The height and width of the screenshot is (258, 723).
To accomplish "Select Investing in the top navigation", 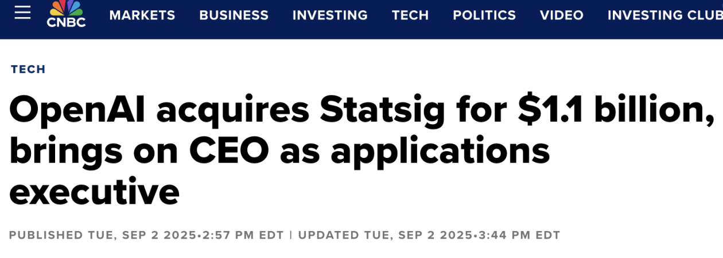I will click(330, 15).
